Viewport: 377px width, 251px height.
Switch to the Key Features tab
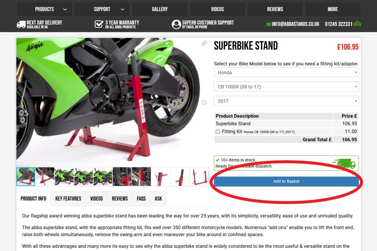68,198
